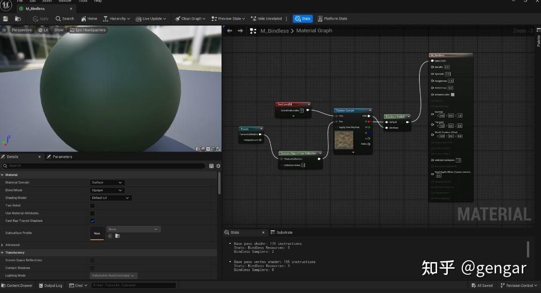The height and width of the screenshot is (293, 541).
Task: Open the Hierarchy dropdown
Action: pyautogui.click(x=116, y=19)
